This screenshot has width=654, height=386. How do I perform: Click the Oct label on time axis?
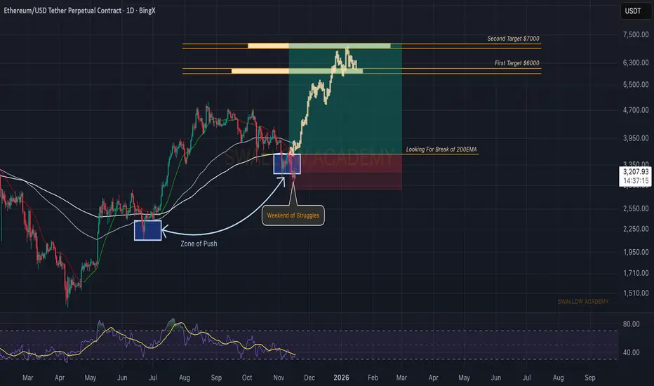point(247,378)
